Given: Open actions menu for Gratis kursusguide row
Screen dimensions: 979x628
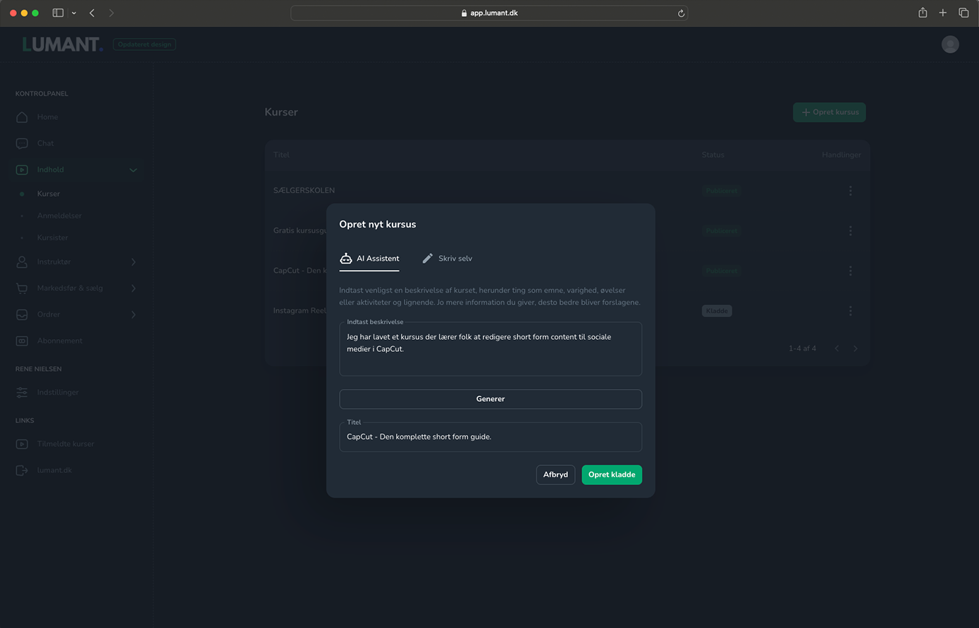Looking at the screenshot, I should 850,230.
